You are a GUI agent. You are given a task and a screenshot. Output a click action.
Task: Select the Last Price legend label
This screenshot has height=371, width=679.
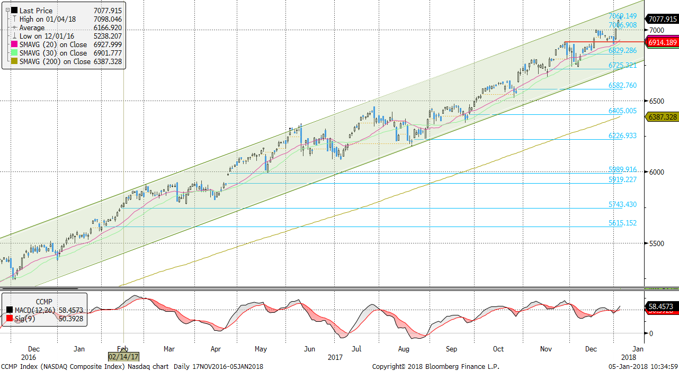point(36,11)
